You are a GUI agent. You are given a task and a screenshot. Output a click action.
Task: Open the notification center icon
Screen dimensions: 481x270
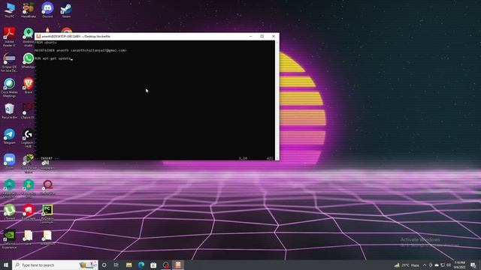pyautogui.click(x=473, y=265)
